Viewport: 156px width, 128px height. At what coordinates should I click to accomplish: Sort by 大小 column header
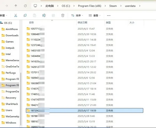(132, 23)
